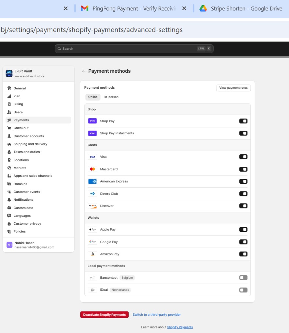Click Switch to a third-party provider link
The height and width of the screenshot is (333, 289).
pyautogui.click(x=157, y=315)
